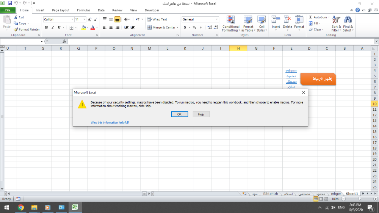Open Format cells menu
The image size is (379, 213).
[x=299, y=23]
